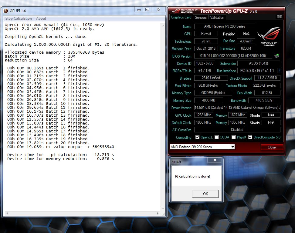Toggle the DirectCompute 5.0 checkbox
This screenshot has width=295, height=233.
[250, 137]
